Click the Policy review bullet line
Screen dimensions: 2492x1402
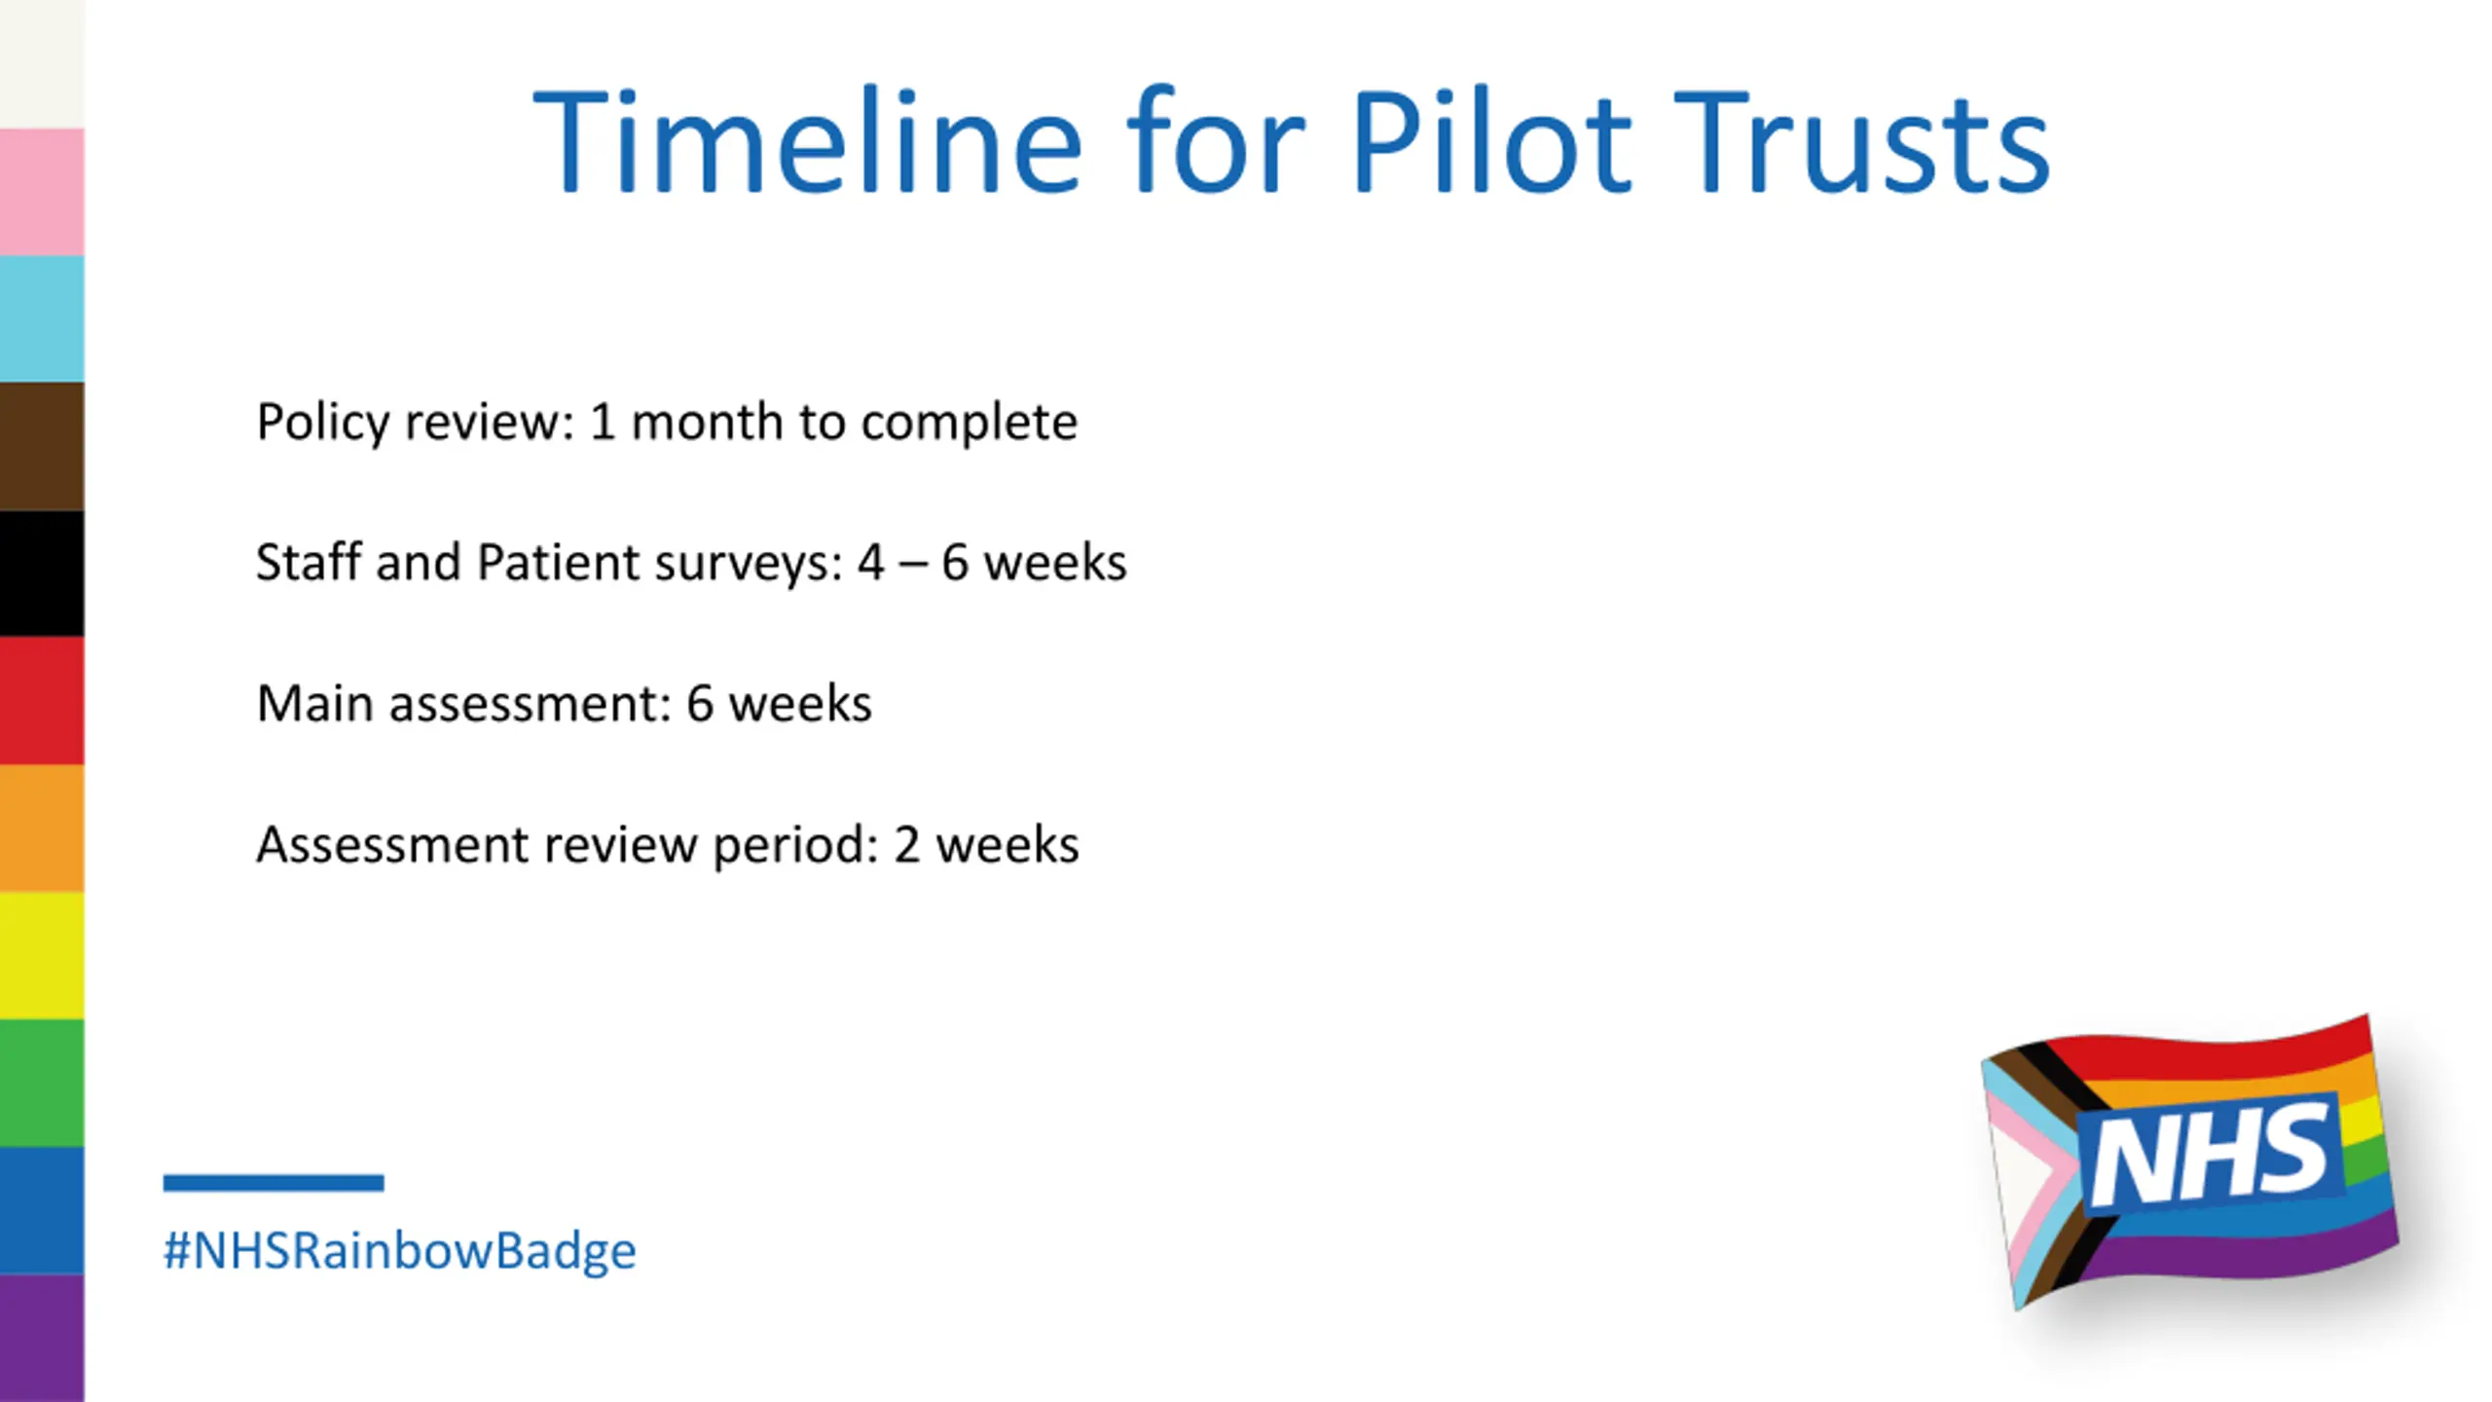click(x=667, y=423)
